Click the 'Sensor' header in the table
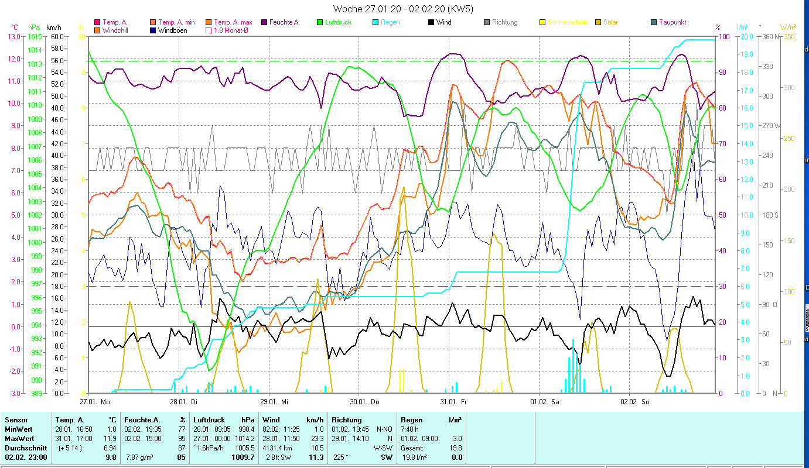This screenshot has width=809, height=468. (x=16, y=420)
